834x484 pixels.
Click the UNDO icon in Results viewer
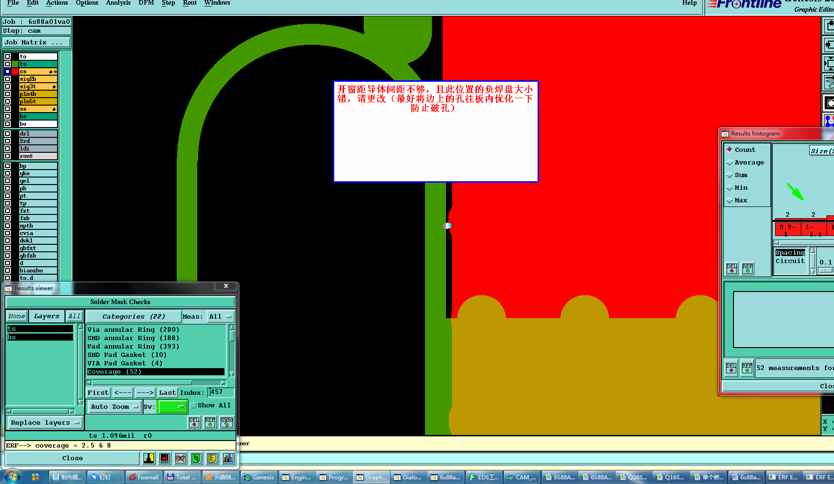[227, 422]
